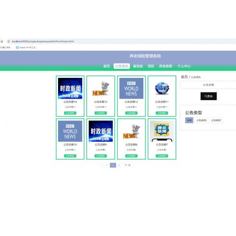
Task: Click the title 公告名称12
Action: [131, 102]
